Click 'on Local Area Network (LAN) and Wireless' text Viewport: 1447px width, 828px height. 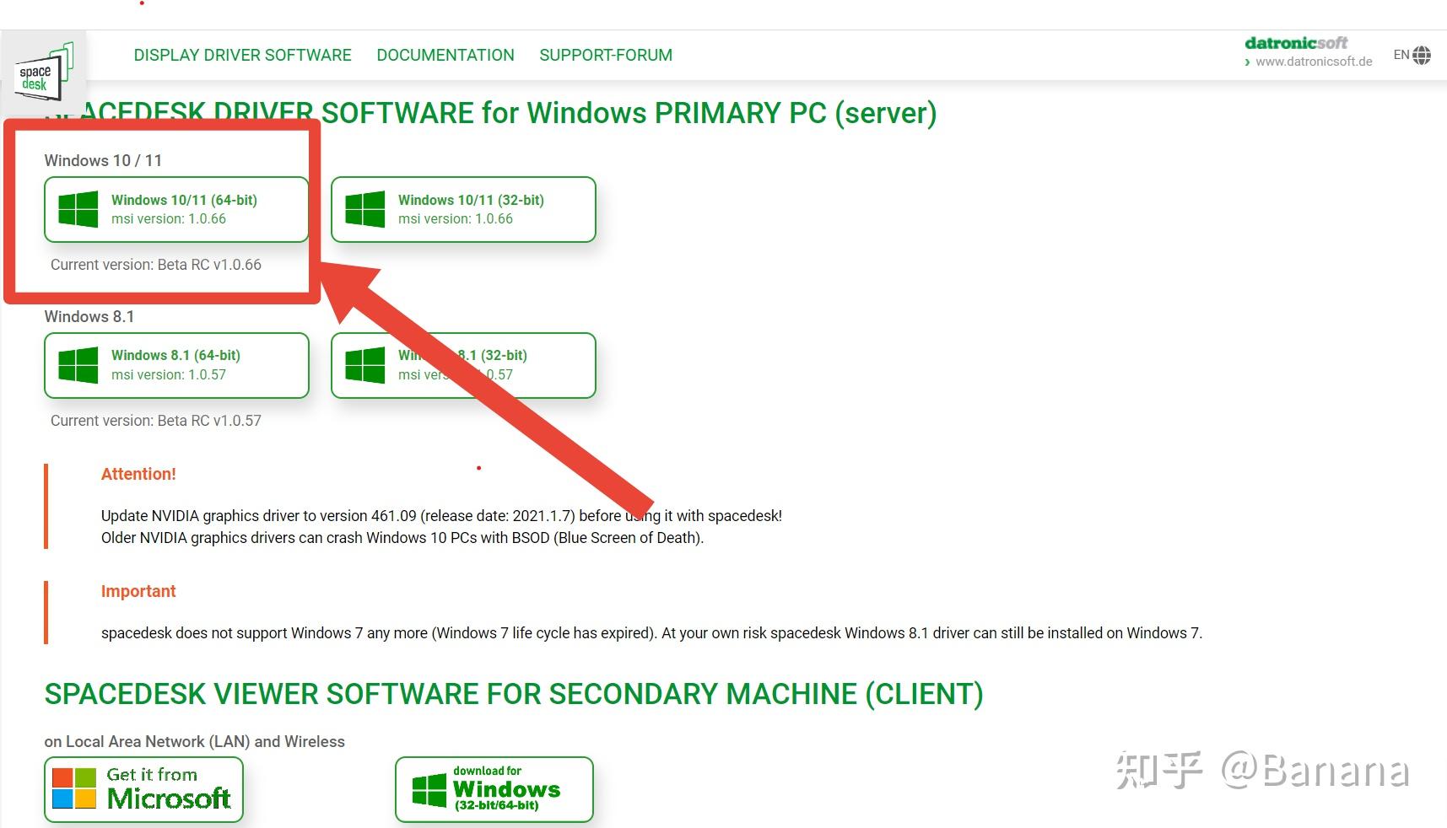[x=195, y=741]
